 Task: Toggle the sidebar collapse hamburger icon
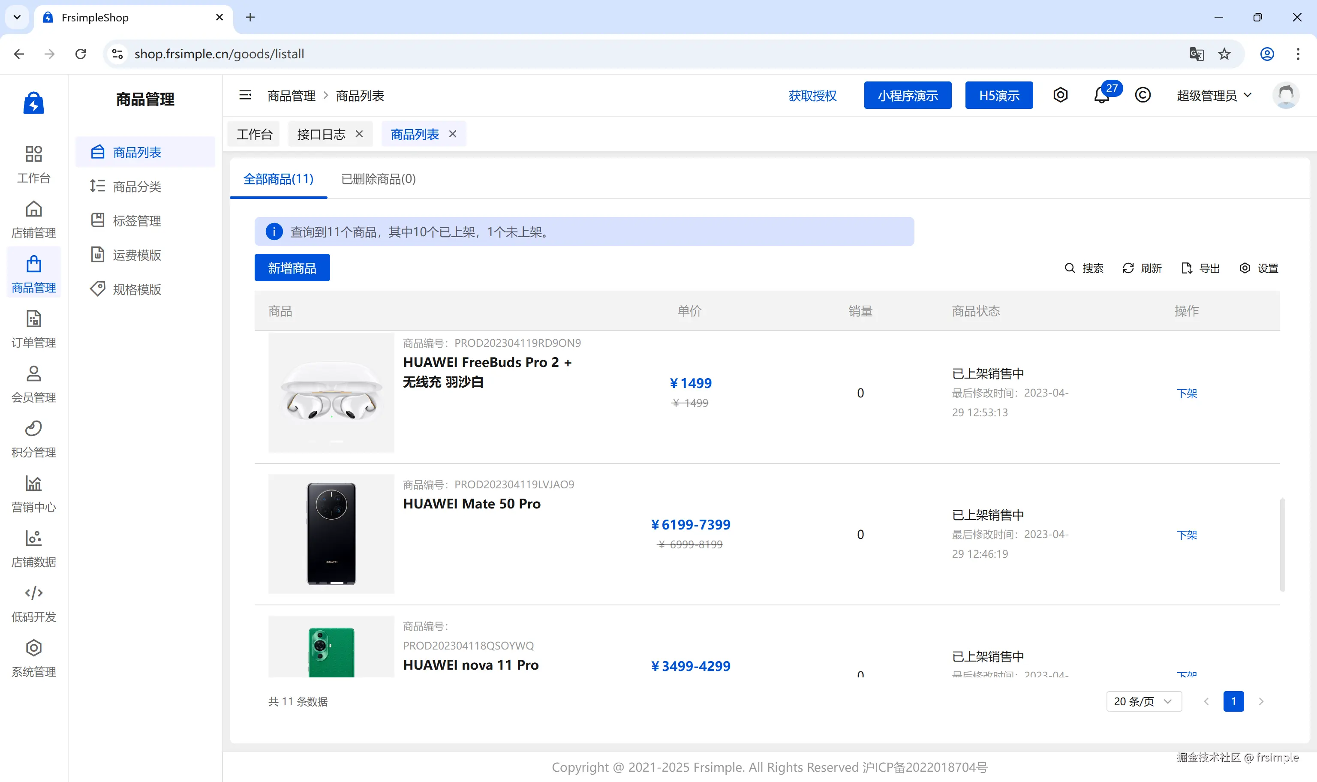coord(245,95)
